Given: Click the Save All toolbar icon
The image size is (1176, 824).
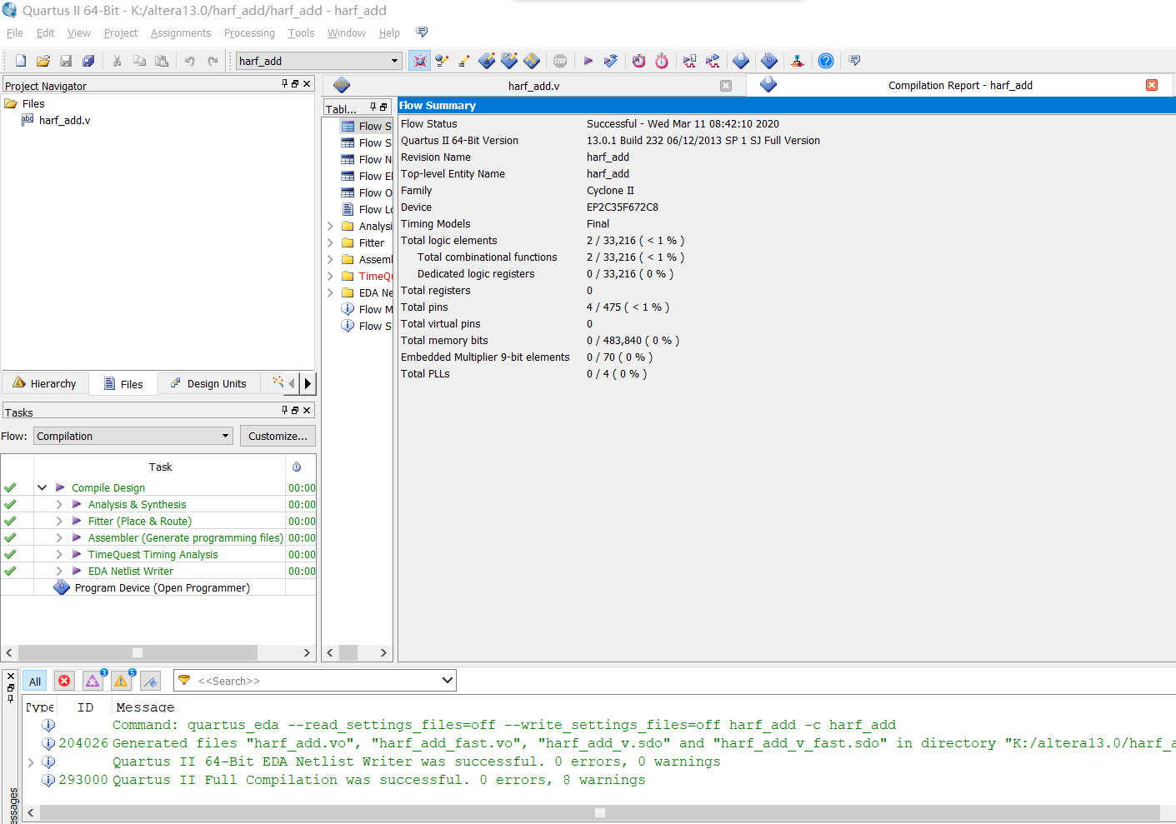Looking at the screenshot, I should click(x=88, y=61).
